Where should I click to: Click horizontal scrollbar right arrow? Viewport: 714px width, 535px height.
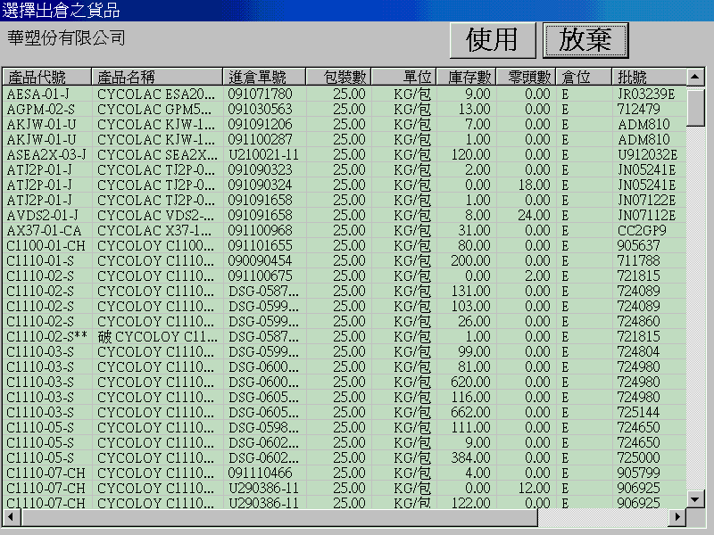[x=677, y=517]
